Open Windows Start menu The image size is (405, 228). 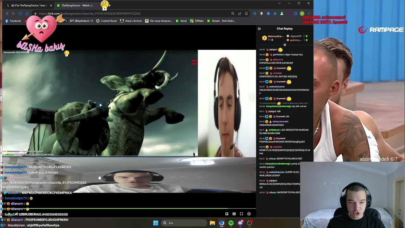[156, 223]
